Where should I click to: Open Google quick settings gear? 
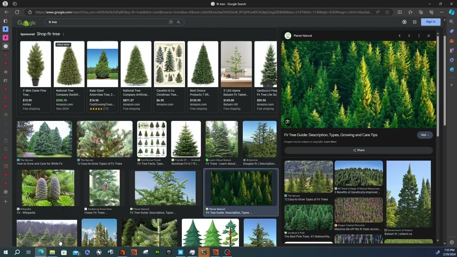405,22
